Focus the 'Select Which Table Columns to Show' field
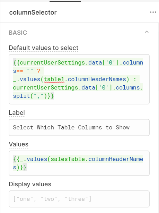This screenshot has height=213, width=159. point(79,127)
